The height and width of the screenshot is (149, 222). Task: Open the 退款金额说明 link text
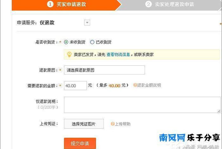coord(149,85)
